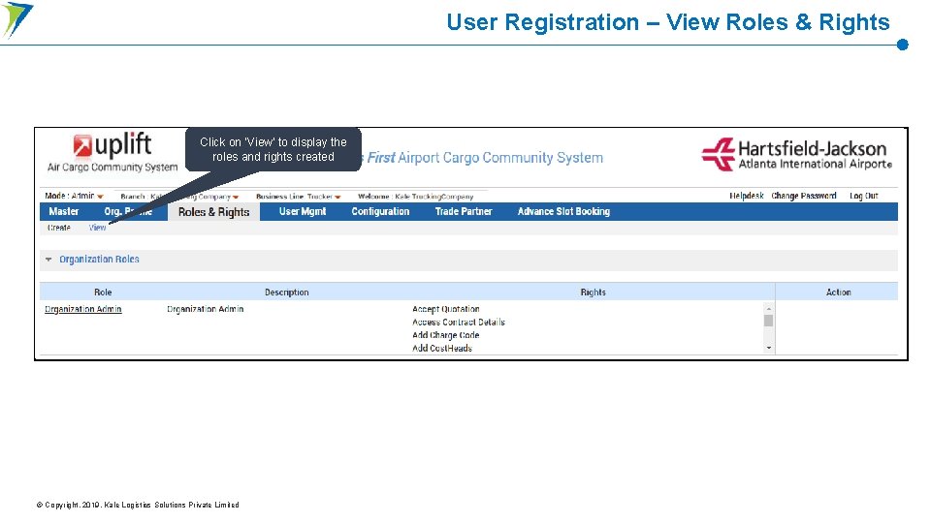
Task: Click the View submenu link
Action: point(97,228)
